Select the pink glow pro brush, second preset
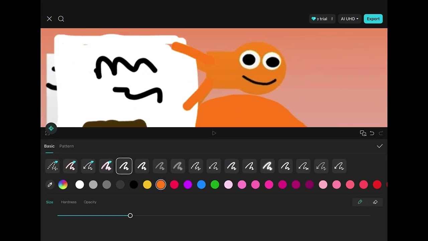This screenshot has height=241, width=428. point(70,166)
